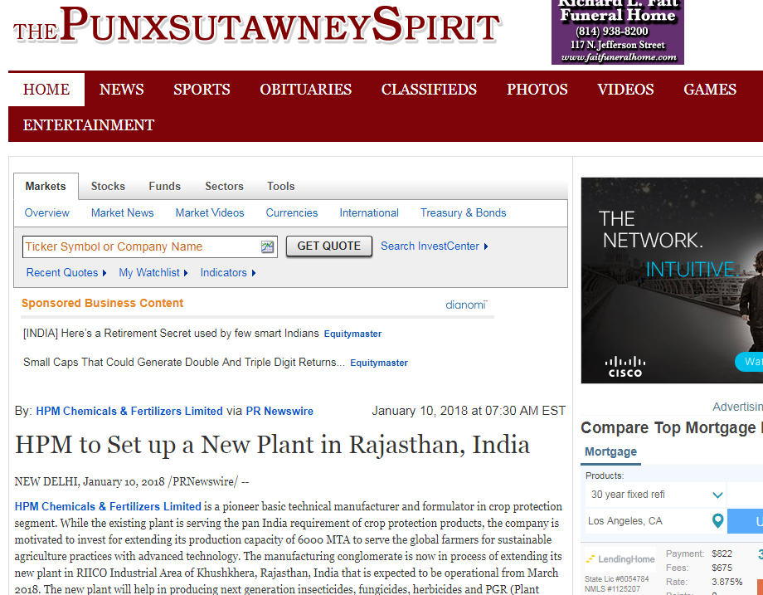Click the Sponsored Business Content heading
Screen dimensions: 763x595
click(102, 304)
